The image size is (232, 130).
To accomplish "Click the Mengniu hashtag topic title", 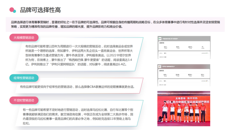I will click(170, 39).
